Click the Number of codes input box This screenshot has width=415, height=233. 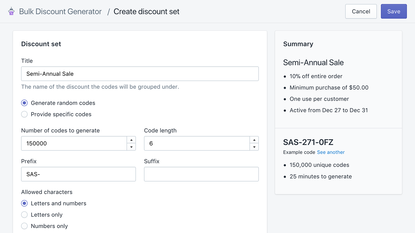(74, 143)
